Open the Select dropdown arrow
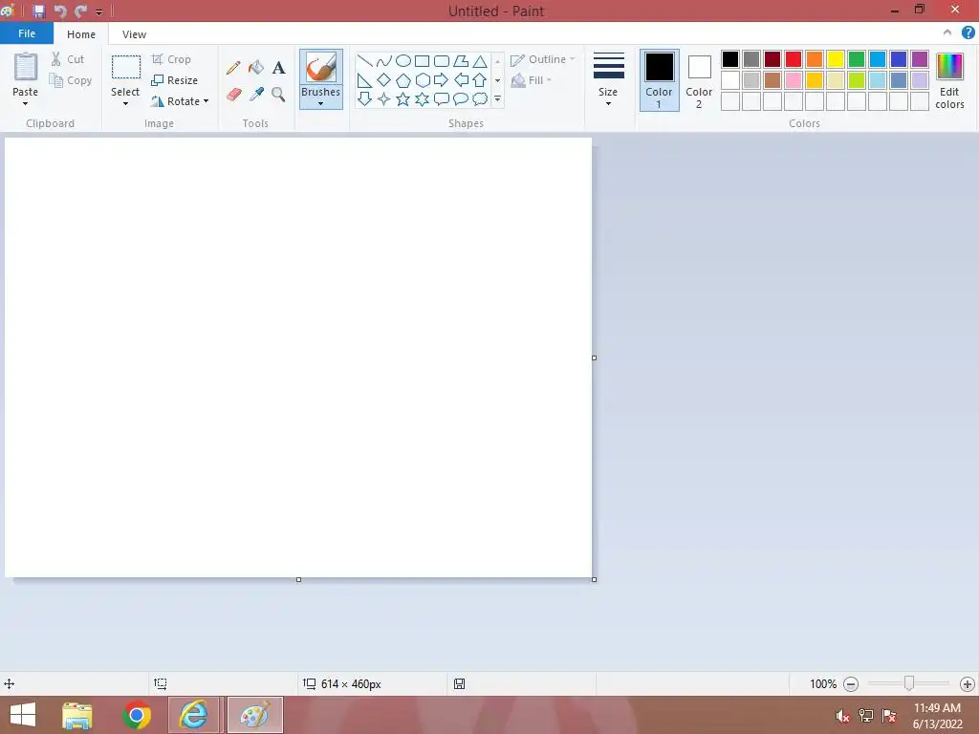979x734 pixels. pyautogui.click(x=125, y=103)
